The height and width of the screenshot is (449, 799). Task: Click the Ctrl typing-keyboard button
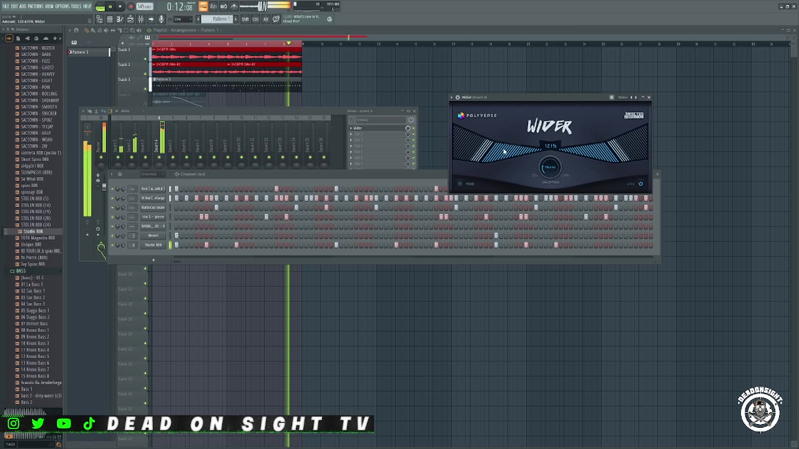pos(255,19)
